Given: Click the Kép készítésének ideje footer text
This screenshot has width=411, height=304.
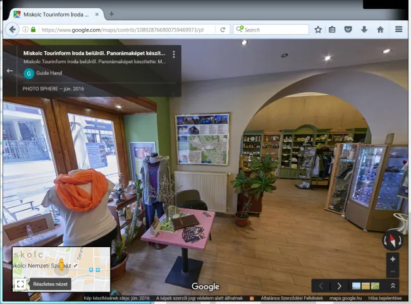Looking at the screenshot, I should point(116,298).
